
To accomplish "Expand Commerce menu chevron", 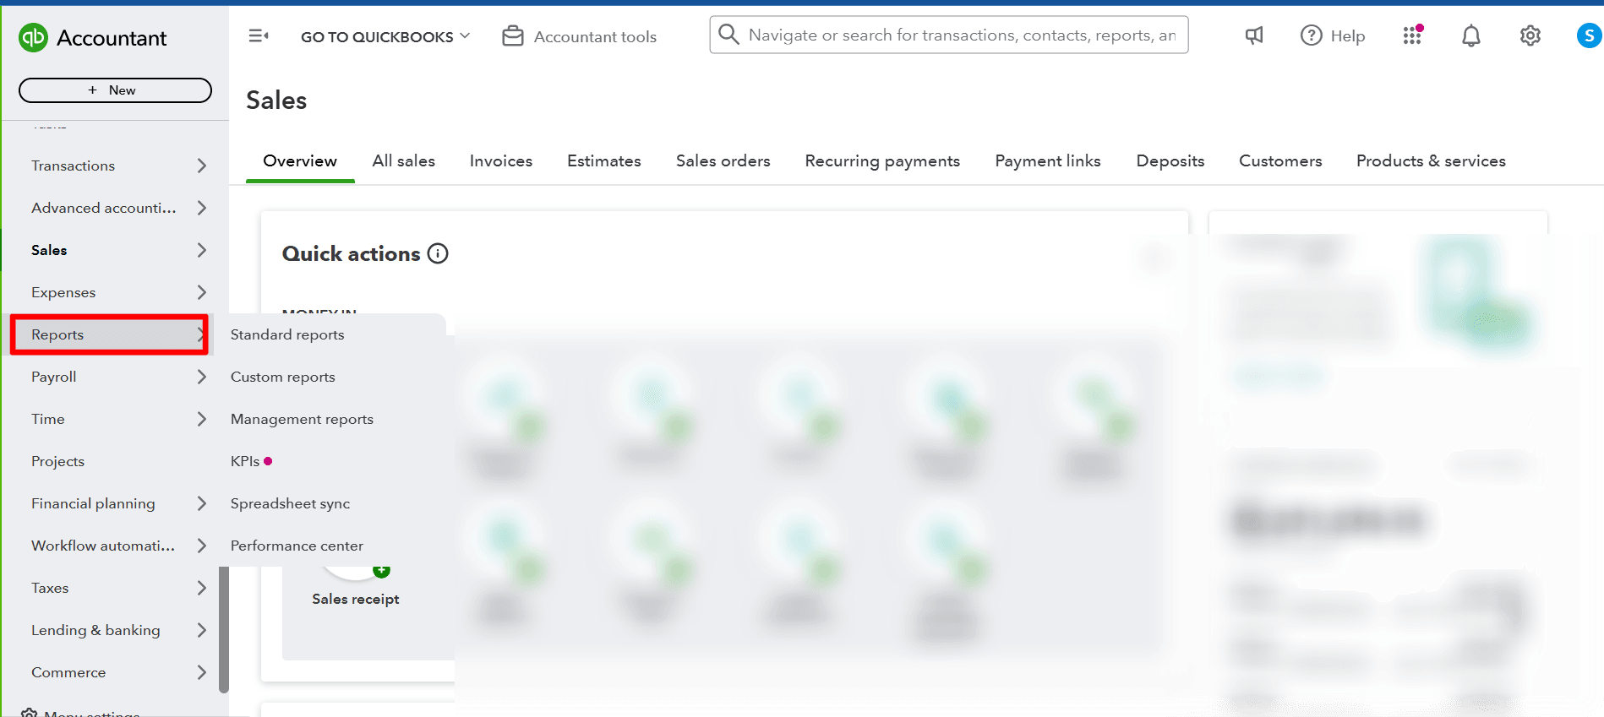I will pos(201,672).
